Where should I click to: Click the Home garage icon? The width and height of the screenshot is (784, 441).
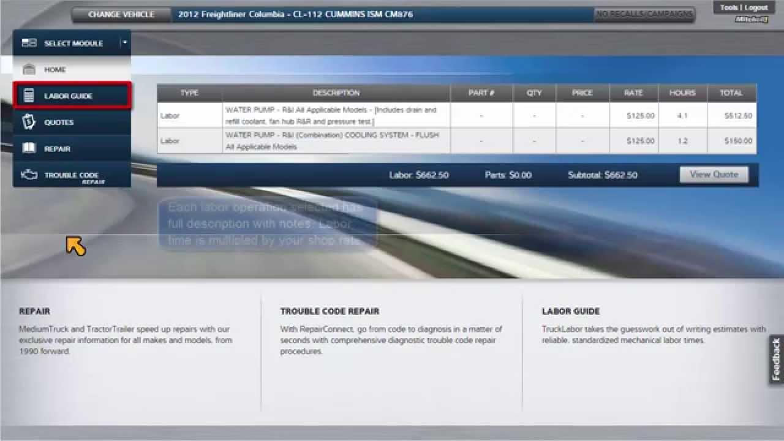29,69
